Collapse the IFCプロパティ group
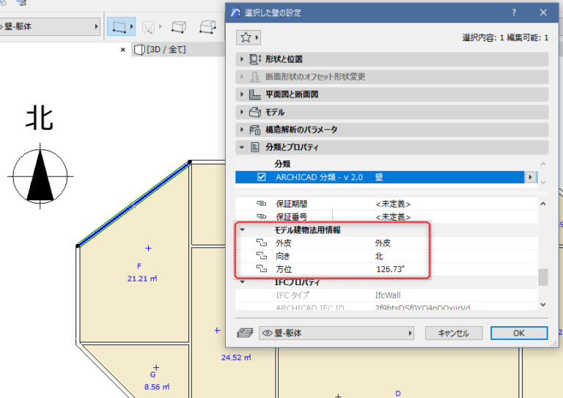 (x=243, y=282)
